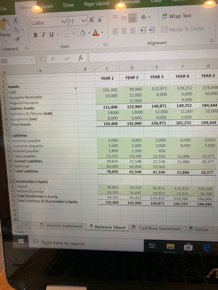218x290 pixels.
Task: Toggle Middle Align
Action: tap(124, 18)
